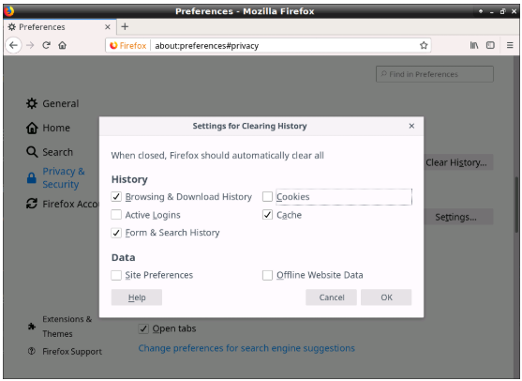Image resolution: width=522 pixels, height=381 pixels.
Task: Confirm the dialog with OK
Action: coord(386,297)
